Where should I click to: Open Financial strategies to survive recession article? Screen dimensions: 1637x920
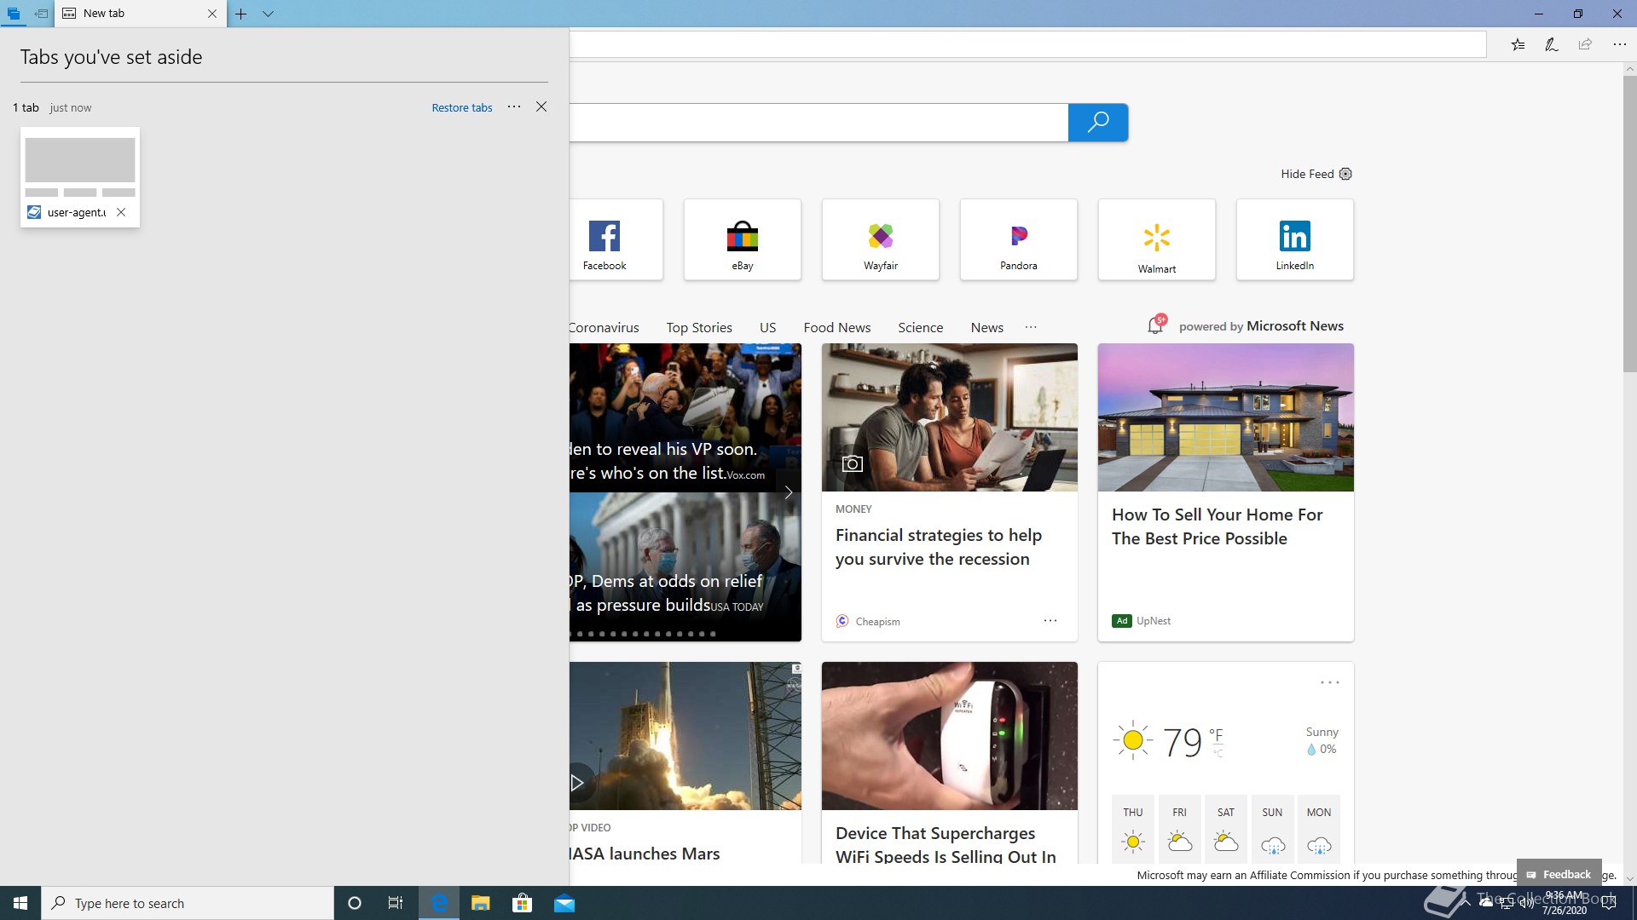point(938,547)
